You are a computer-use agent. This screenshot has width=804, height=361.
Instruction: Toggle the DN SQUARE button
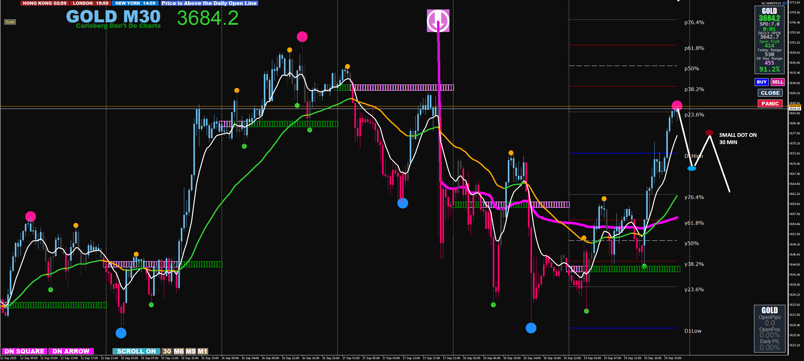[x=25, y=351]
